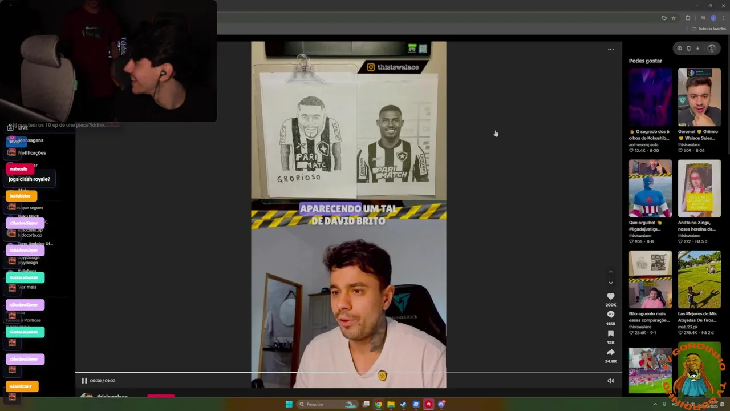730x411 pixels.
Task: Open 'Las Mejores de Mis Atajadas' thumbnail
Action: pos(699,280)
